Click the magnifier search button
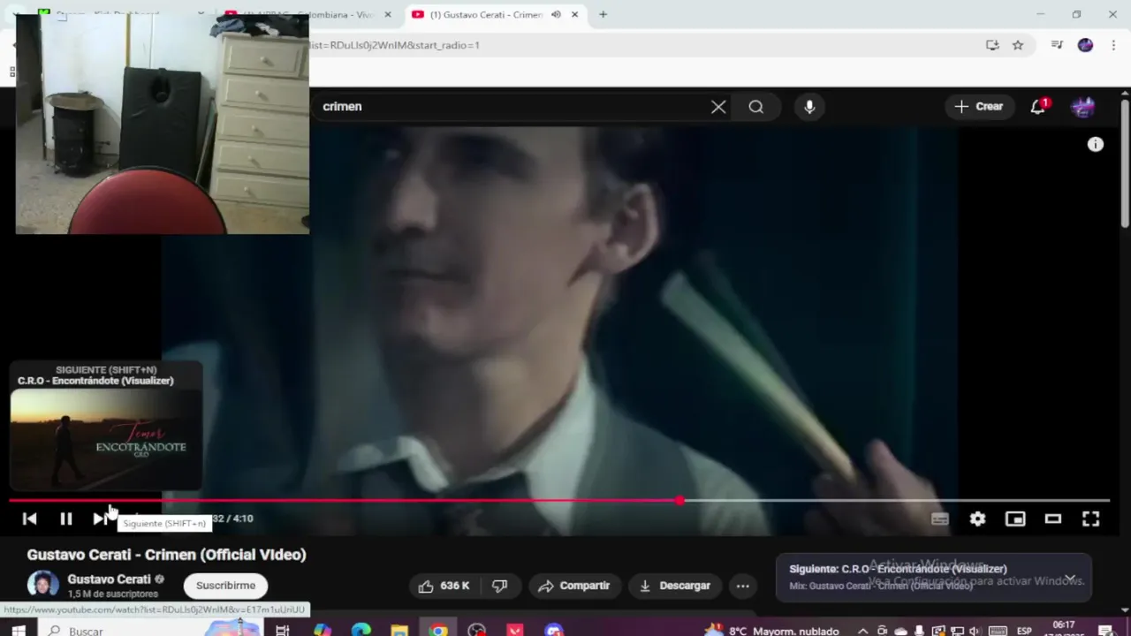 (x=756, y=107)
